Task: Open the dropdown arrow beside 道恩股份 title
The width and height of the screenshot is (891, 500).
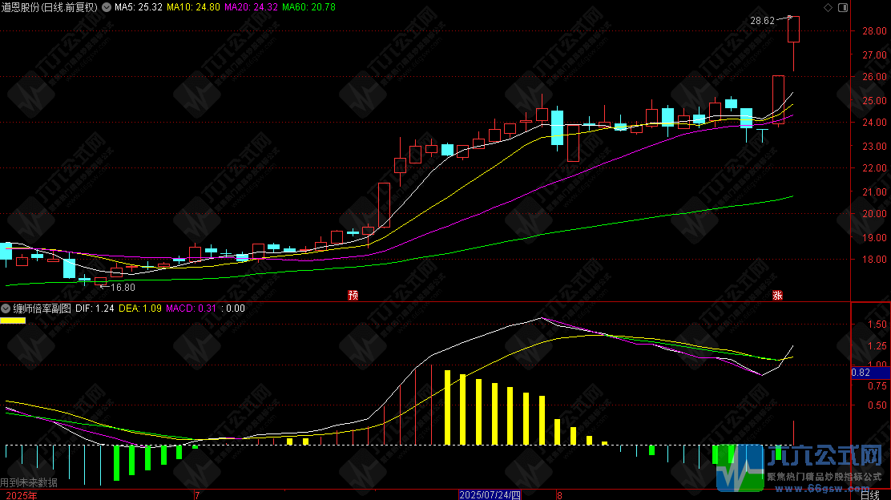Action: click(107, 7)
